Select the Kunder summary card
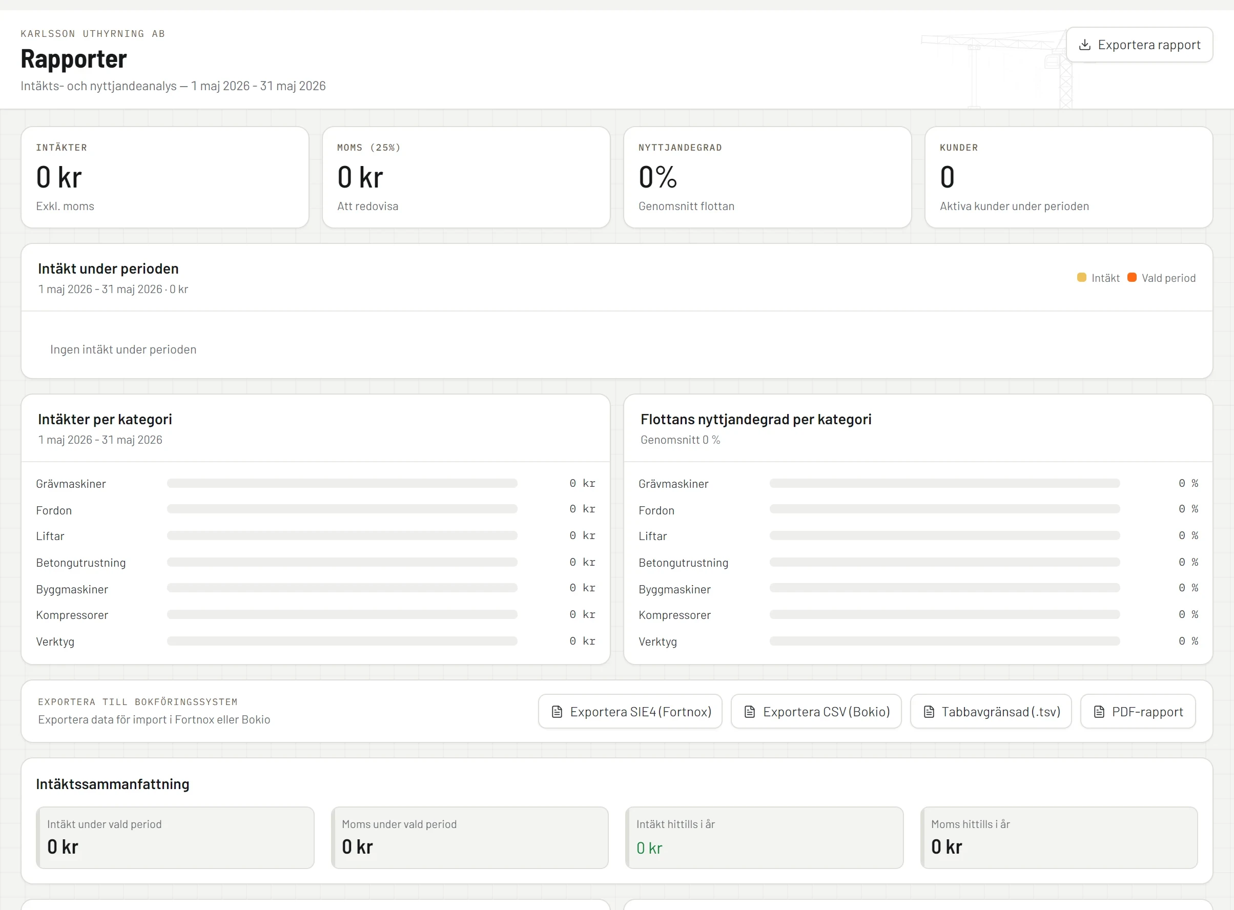The height and width of the screenshot is (910, 1234). click(x=1069, y=177)
